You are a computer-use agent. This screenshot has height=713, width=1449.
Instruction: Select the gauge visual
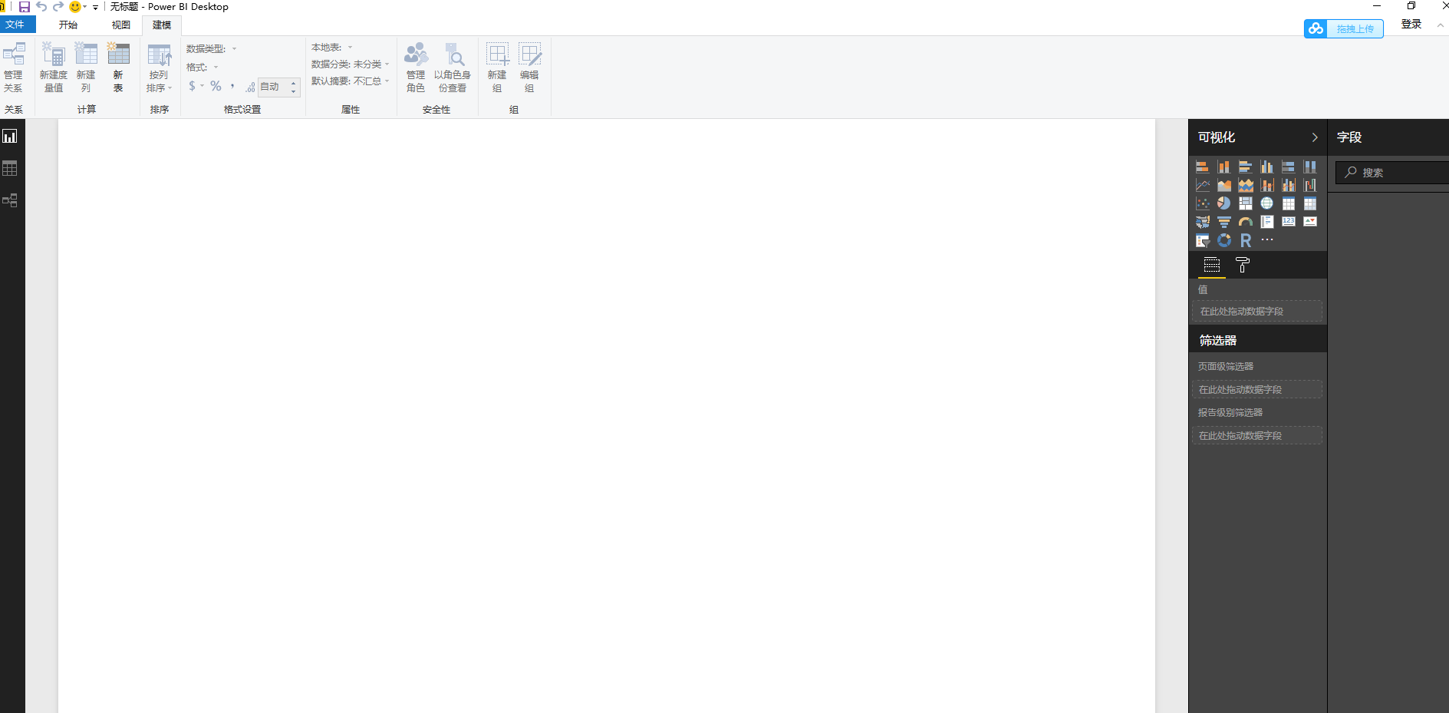point(1246,222)
